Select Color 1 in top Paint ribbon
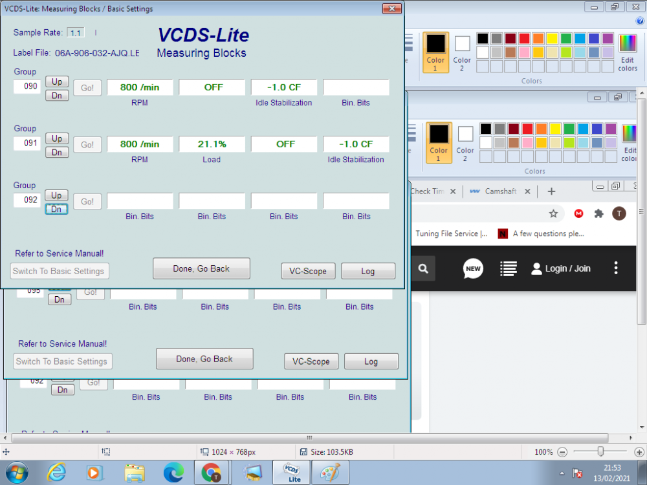The height and width of the screenshot is (485, 647). (435, 53)
